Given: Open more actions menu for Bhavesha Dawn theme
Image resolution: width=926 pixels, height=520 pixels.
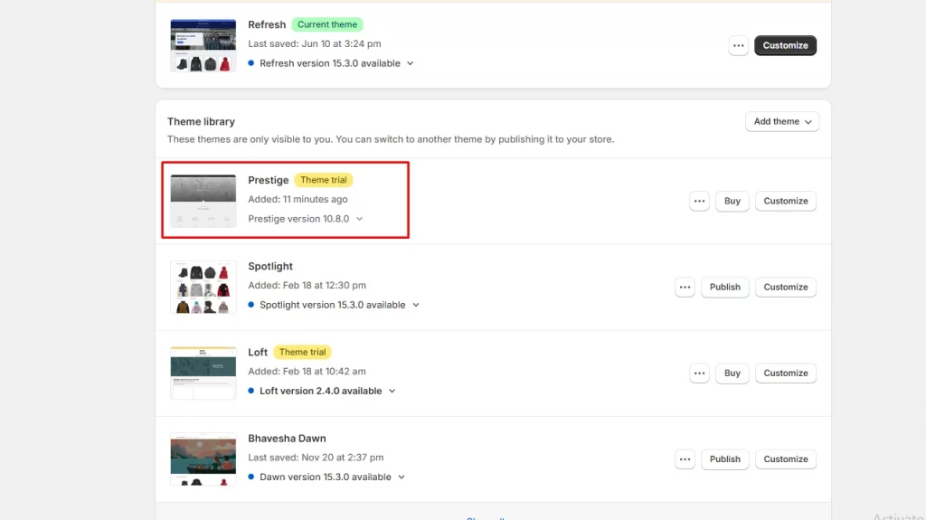Looking at the screenshot, I should [x=685, y=459].
